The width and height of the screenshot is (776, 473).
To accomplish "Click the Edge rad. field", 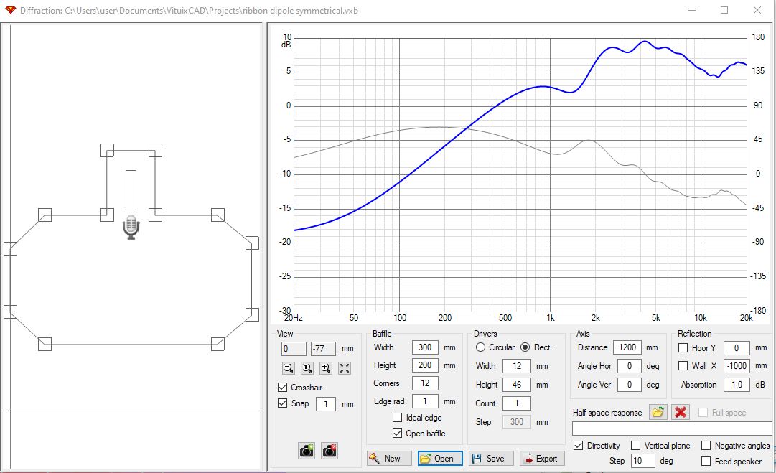I will [x=425, y=401].
